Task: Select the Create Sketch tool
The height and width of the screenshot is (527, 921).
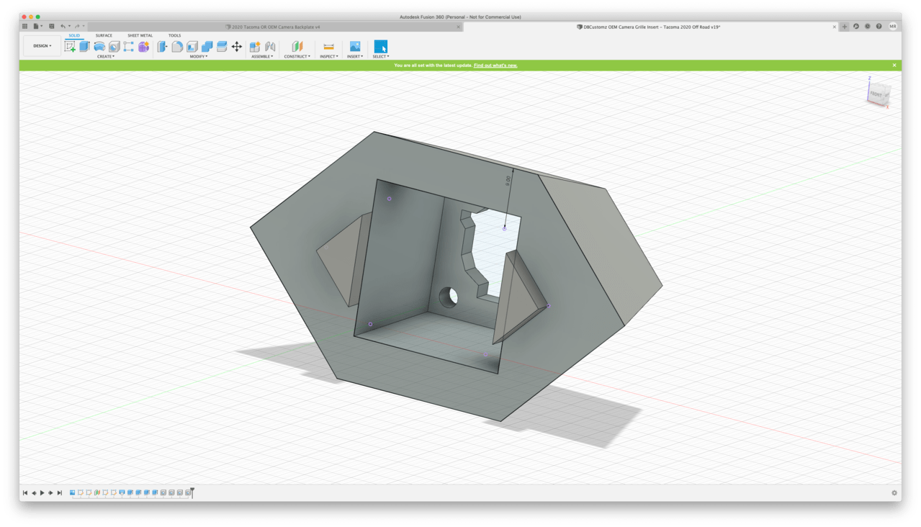Action: (x=70, y=46)
